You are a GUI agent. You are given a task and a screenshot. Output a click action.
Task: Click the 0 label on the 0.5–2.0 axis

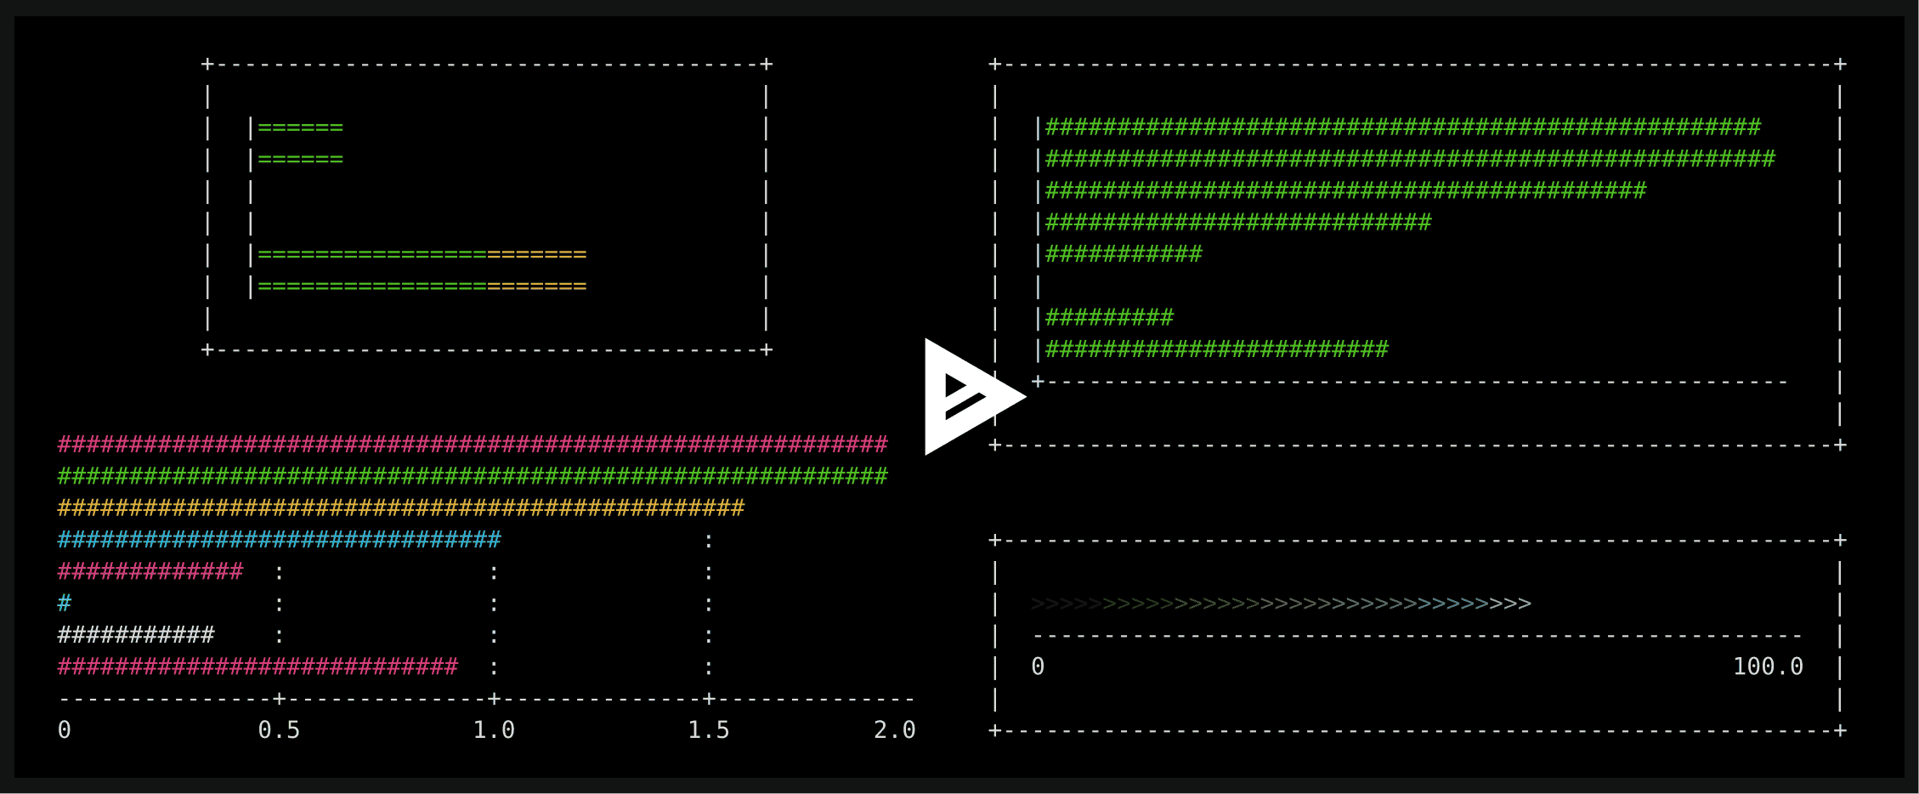click(65, 730)
